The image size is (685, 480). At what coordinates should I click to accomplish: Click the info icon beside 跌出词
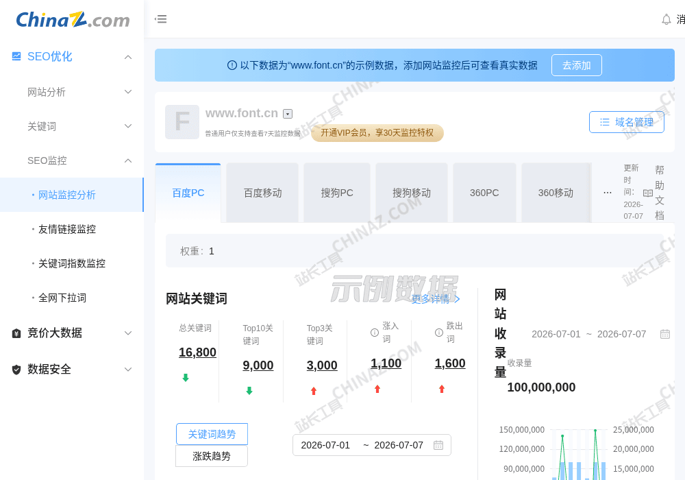[x=439, y=333]
